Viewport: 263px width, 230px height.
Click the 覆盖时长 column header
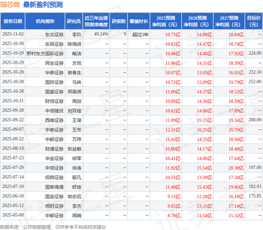coord(139,21)
